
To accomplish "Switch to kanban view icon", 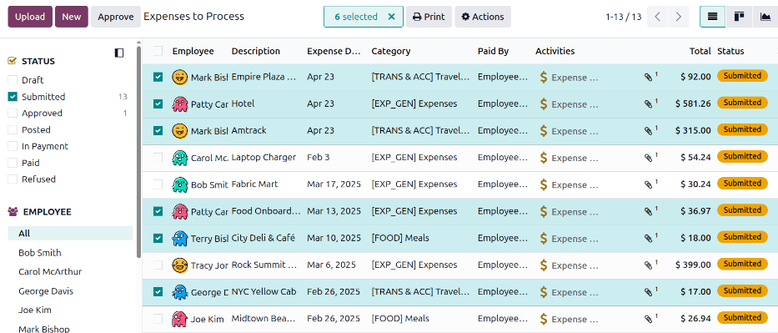I will [x=739, y=17].
